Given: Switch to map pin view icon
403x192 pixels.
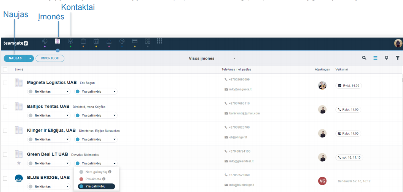Looking at the screenshot, I should click(x=386, y=58).
